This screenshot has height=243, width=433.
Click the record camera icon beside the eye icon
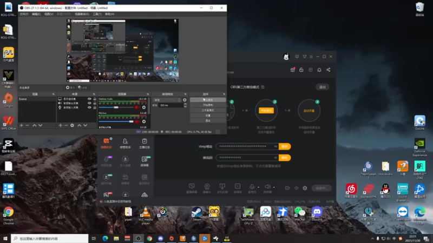287,188
